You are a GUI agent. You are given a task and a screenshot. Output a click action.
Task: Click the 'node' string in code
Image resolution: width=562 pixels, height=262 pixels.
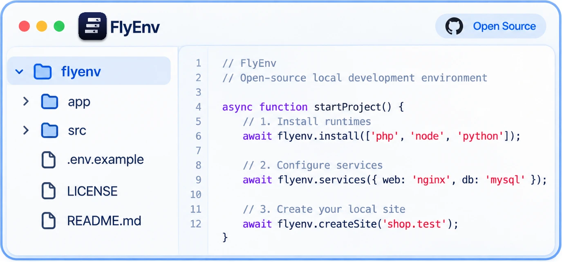[427, 137]
